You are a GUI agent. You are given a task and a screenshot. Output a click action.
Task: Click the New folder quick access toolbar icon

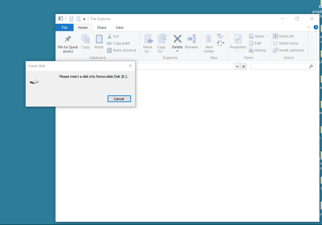[78, 19]
